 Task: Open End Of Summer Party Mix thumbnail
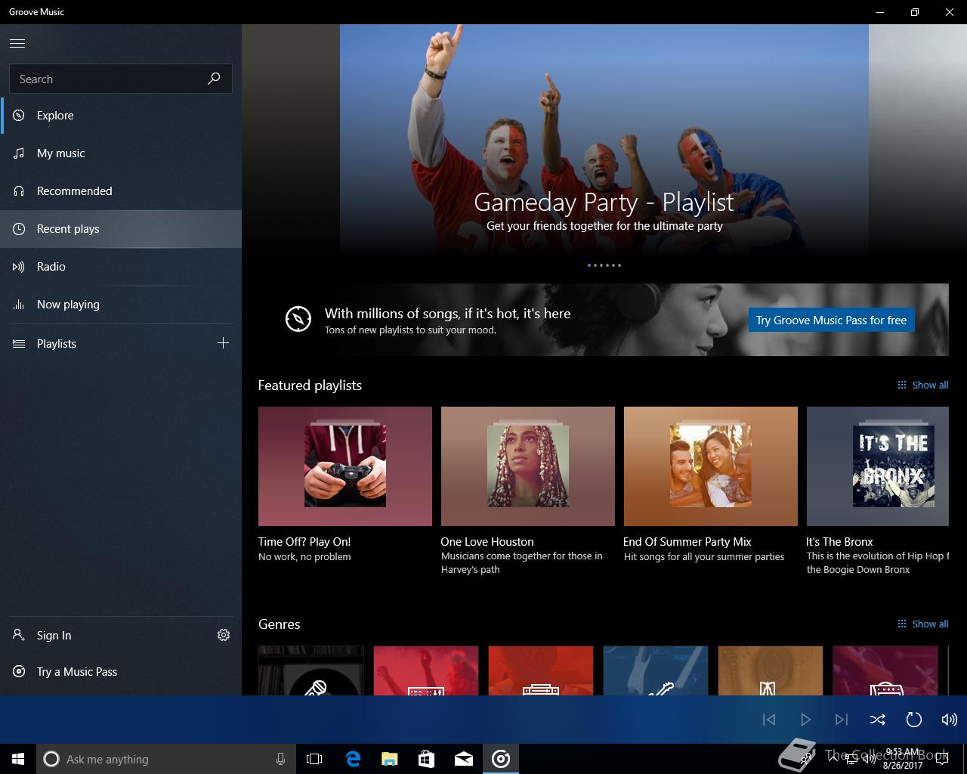(x=711, y=466)
